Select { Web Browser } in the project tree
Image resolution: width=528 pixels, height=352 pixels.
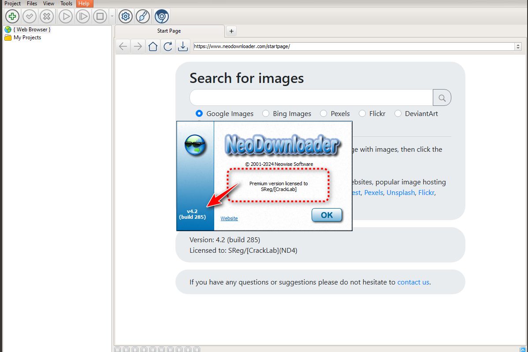tap(32, 30)
